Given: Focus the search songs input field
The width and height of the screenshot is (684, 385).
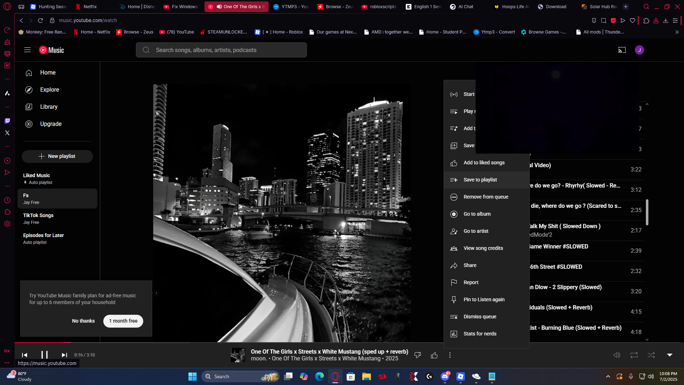Looking at the screenshot, I should coord(221,50).
